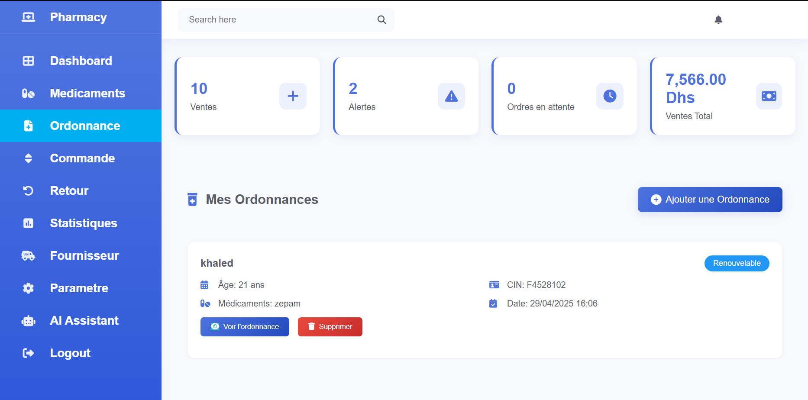View khaled's ordonnance
The width and height of the screenshot is (808, 400).
click(x=245, y=327)
